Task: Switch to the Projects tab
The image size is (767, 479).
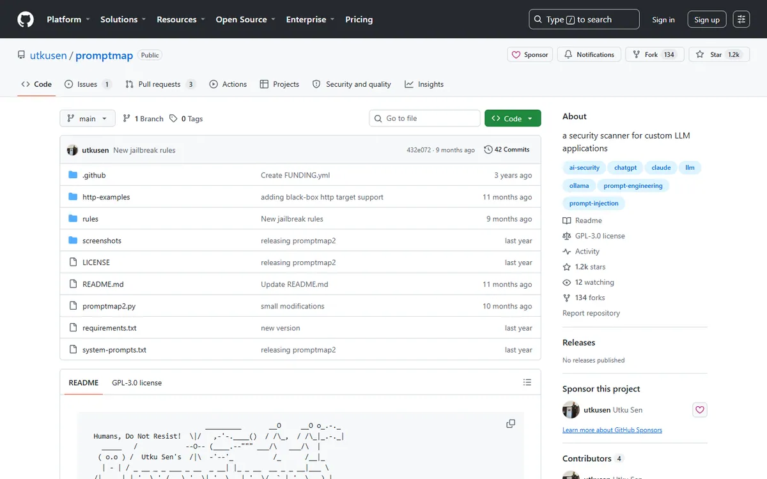Action: click(x=279, y=84)
